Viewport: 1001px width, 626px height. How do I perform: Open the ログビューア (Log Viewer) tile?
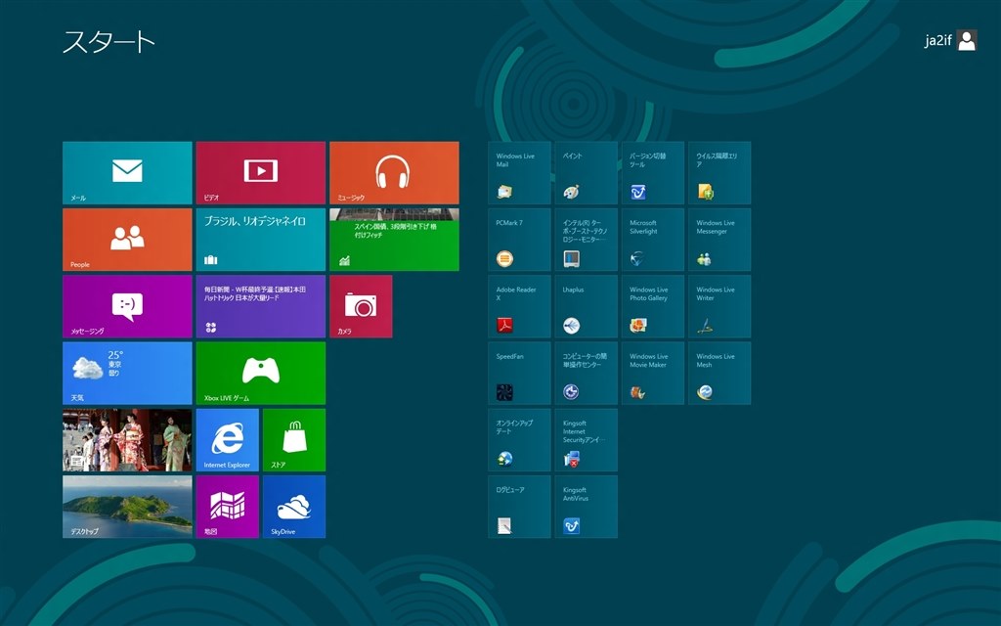pos(520,507)
